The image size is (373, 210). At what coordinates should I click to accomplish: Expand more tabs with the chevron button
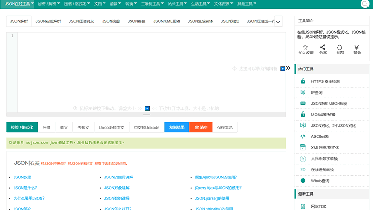coord(278,21)
